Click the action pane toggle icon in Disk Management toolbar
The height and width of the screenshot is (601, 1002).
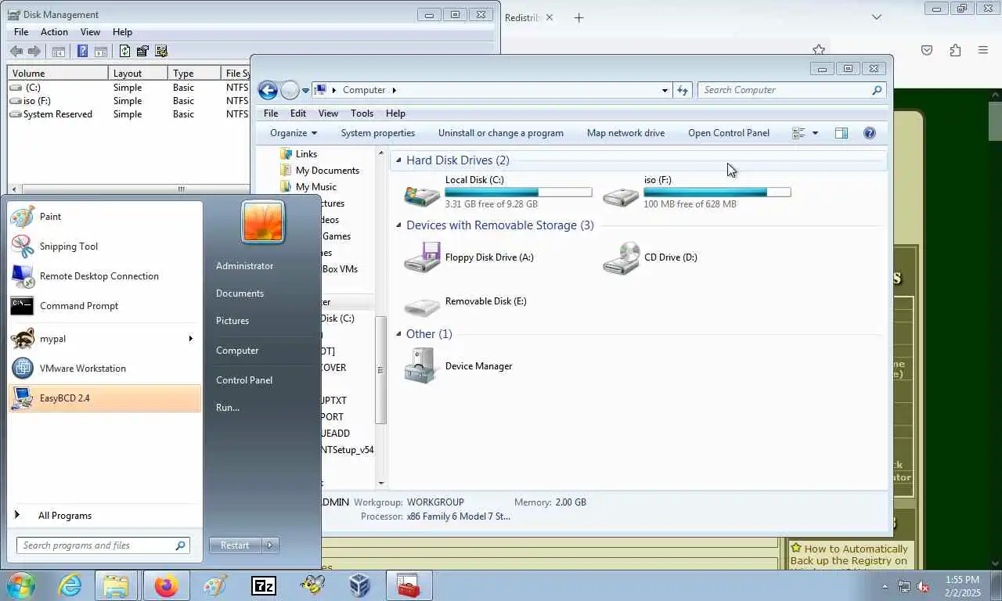pyautogui.click(x=101, y=52)
